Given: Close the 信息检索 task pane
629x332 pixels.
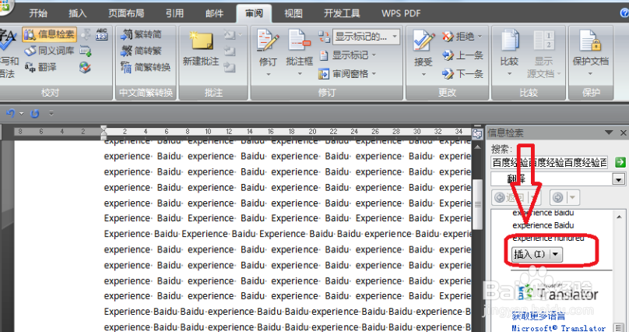Looking at the screenshot, I should (x=623, y=132).
